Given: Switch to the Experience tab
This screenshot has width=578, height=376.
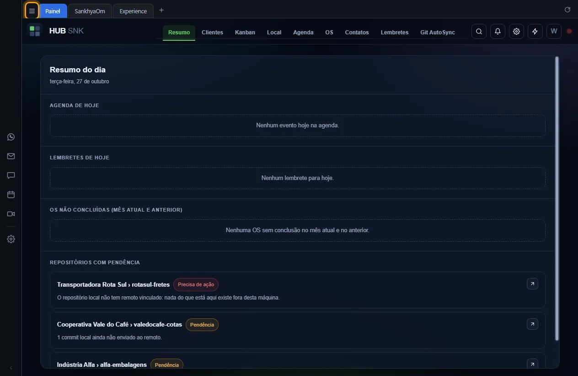Looking at the screenshot, I should tap(133, 11).
